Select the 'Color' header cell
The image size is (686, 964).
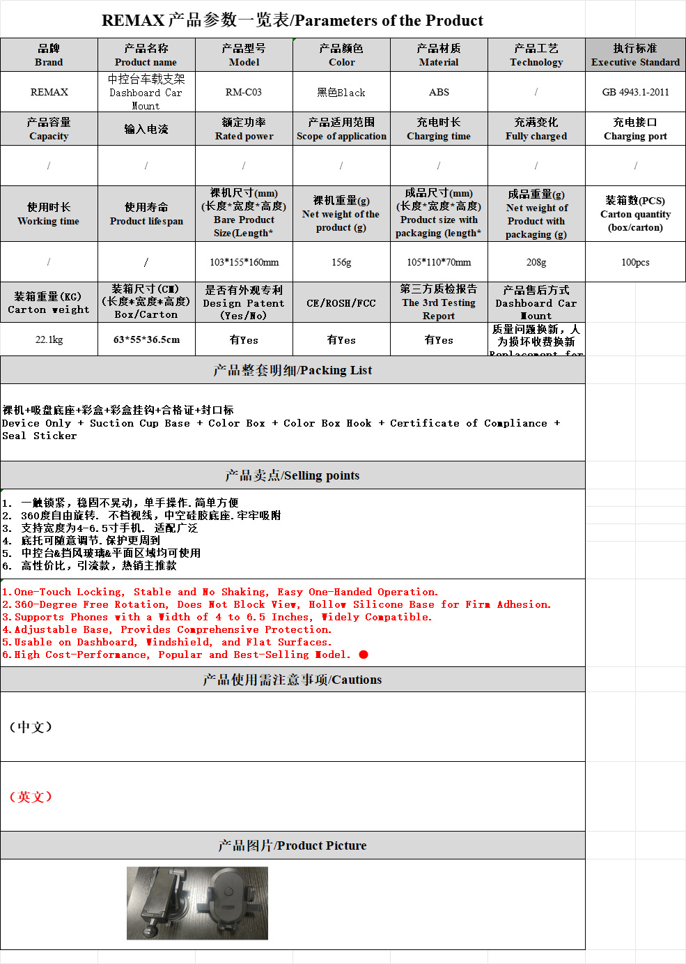click(x=341, y=55)
